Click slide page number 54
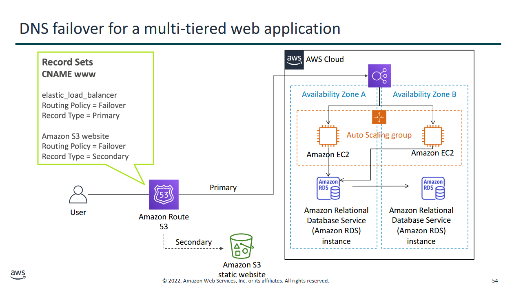Image resolution: width=512 pixels, height=287 pixels. click(495, 281)
